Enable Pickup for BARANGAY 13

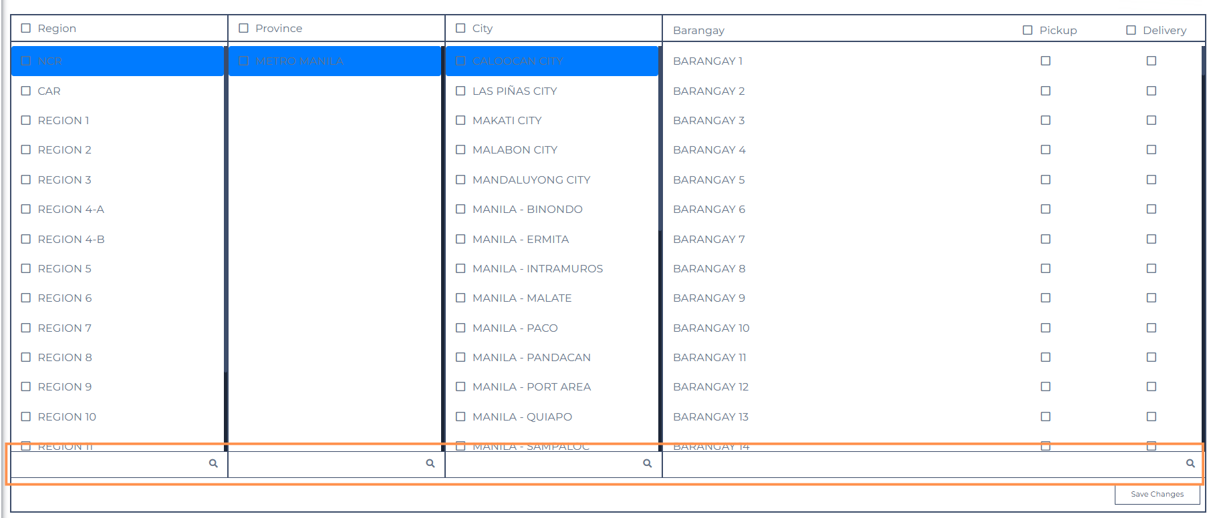coord(1046,417)
